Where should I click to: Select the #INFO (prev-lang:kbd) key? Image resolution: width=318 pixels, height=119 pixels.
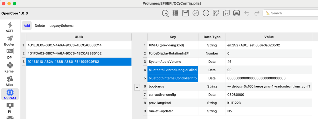point(173,45)
